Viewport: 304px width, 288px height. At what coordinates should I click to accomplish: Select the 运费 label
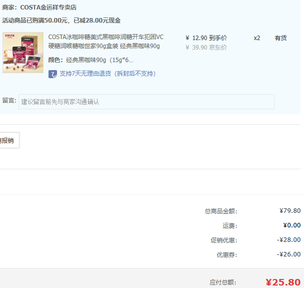[x=229, y=226]
